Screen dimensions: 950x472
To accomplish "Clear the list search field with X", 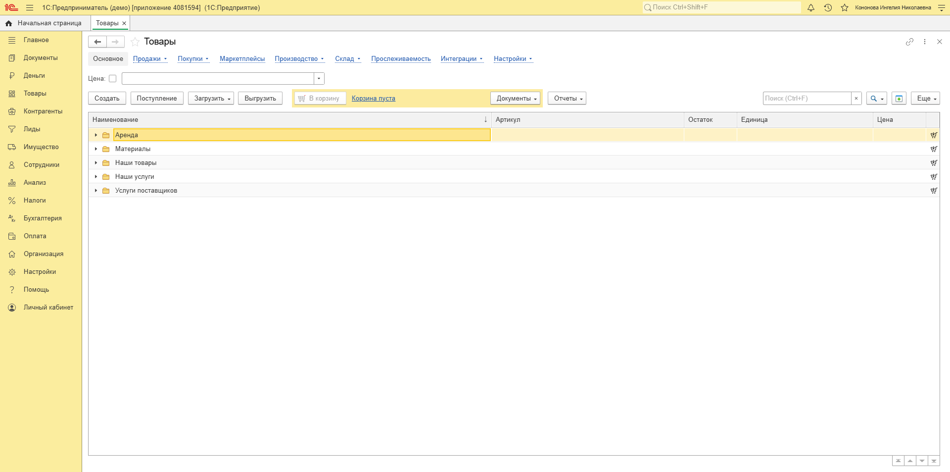I will [x=856, y=99].
